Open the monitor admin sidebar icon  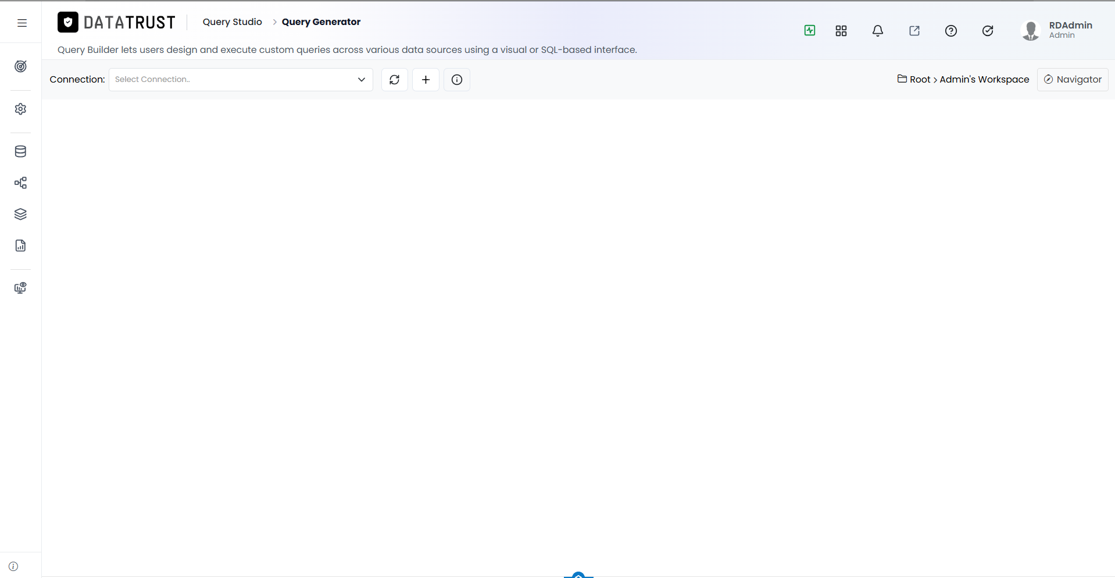pyautogui.click(x=20, y=288)
